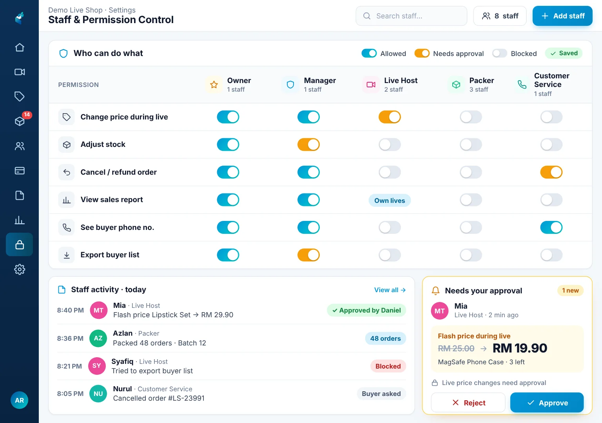Screen dimensions: 602x423
Task: Click the Add staff button
Action: (x=562, y=16)
